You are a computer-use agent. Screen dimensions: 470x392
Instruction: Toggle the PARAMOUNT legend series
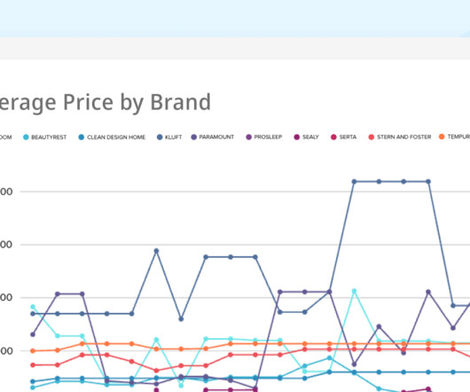coord(213,137)
